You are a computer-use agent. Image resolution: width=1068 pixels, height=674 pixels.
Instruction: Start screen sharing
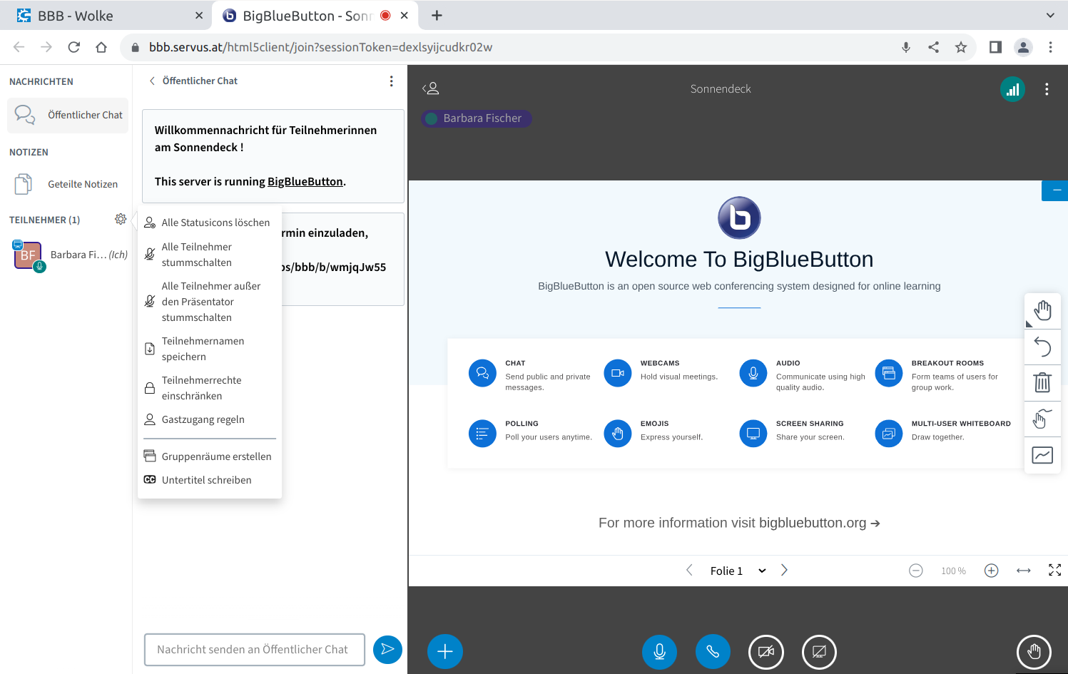819,651
